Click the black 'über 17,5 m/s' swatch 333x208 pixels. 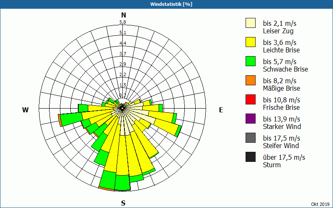coord(251,157)
